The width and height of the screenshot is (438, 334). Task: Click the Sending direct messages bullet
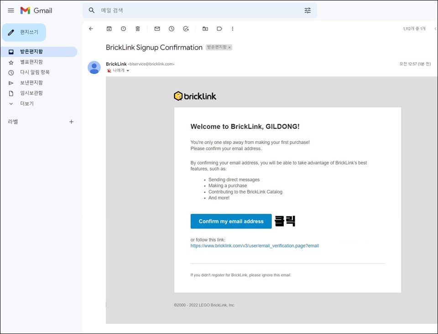point(234,180)
